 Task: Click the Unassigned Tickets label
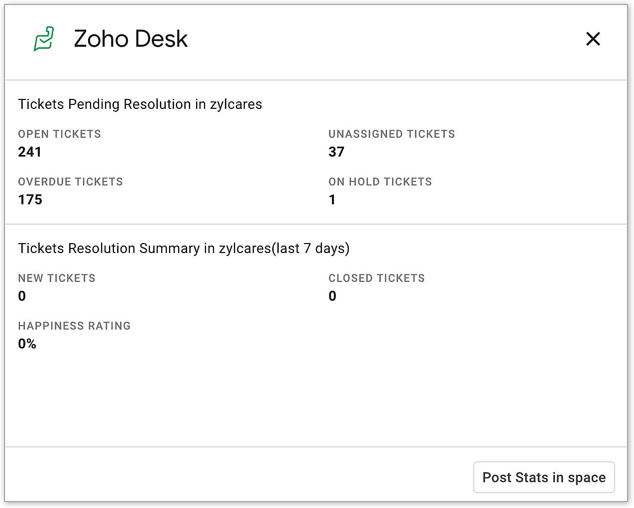[392, 134]
